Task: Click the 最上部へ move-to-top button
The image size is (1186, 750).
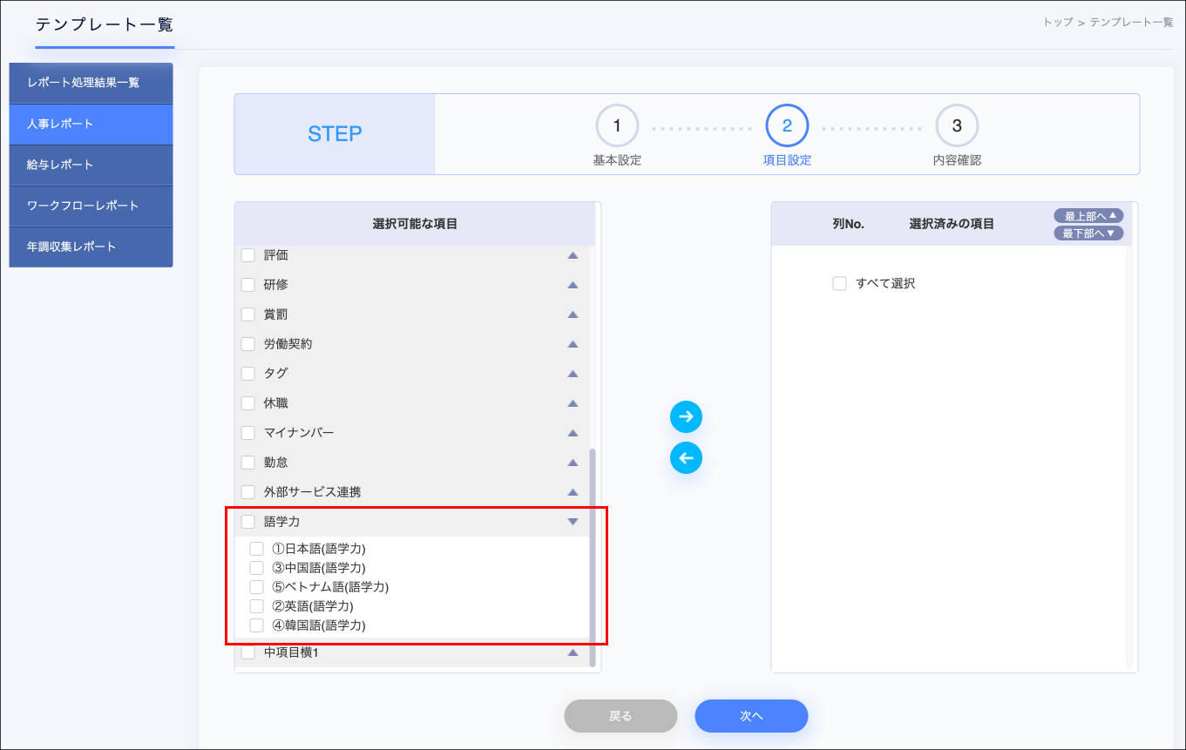Action: (x=1088, y=215)
